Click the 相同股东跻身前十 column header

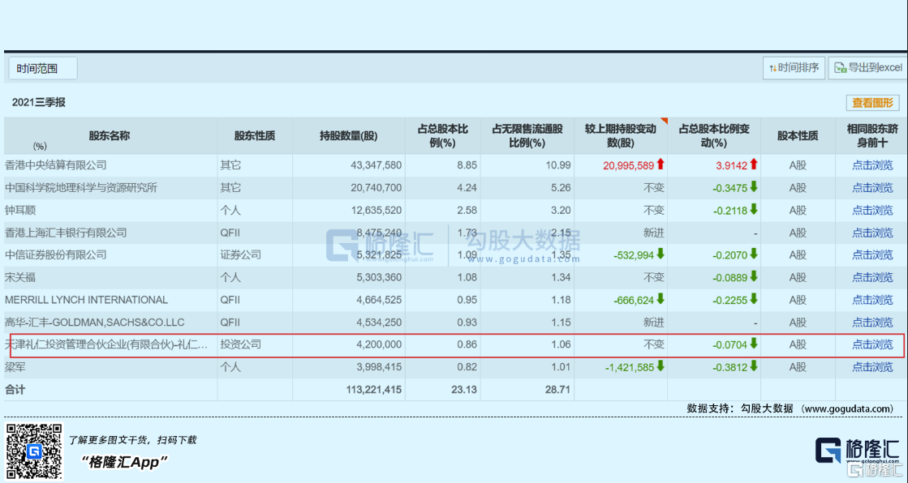(x=872, y=136)
